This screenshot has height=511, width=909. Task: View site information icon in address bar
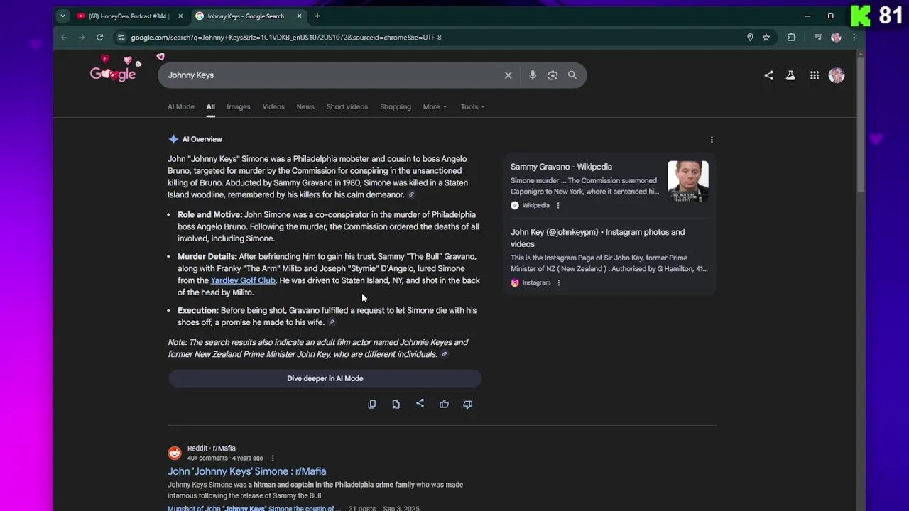pyautogui.click(x=121, y=37)
